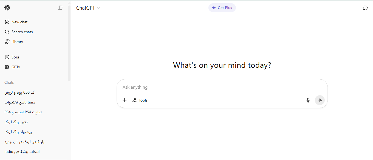Viewport: 373px width, 160px height.
Task: Click the sidebar vertical scrollbar
Action: coord(69,44)
